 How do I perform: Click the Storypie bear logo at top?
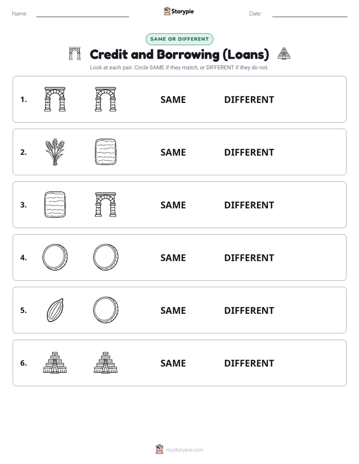[167, 11]
